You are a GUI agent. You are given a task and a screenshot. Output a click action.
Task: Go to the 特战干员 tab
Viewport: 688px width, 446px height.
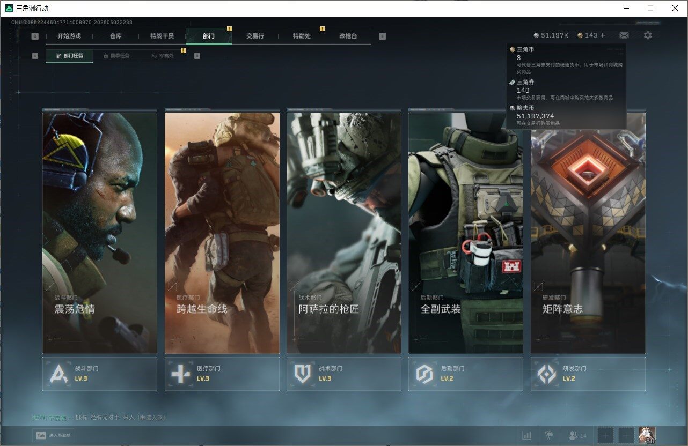[x=162, y=36]
